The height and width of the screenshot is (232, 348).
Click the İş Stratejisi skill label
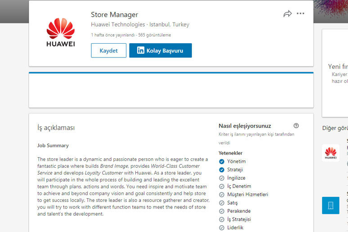tap(239, 219)
